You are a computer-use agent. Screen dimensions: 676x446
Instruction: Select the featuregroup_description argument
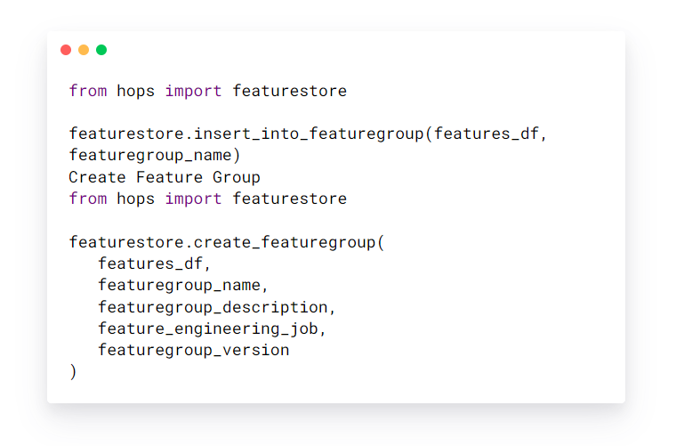(x=213, y=307)
